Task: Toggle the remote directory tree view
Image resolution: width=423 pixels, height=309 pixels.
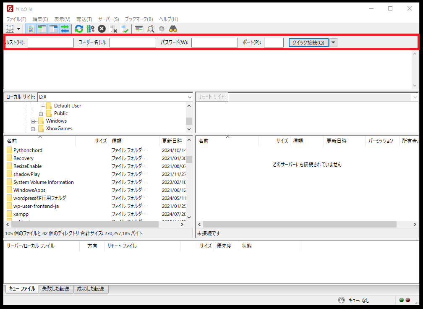Action: pos(53,29)
